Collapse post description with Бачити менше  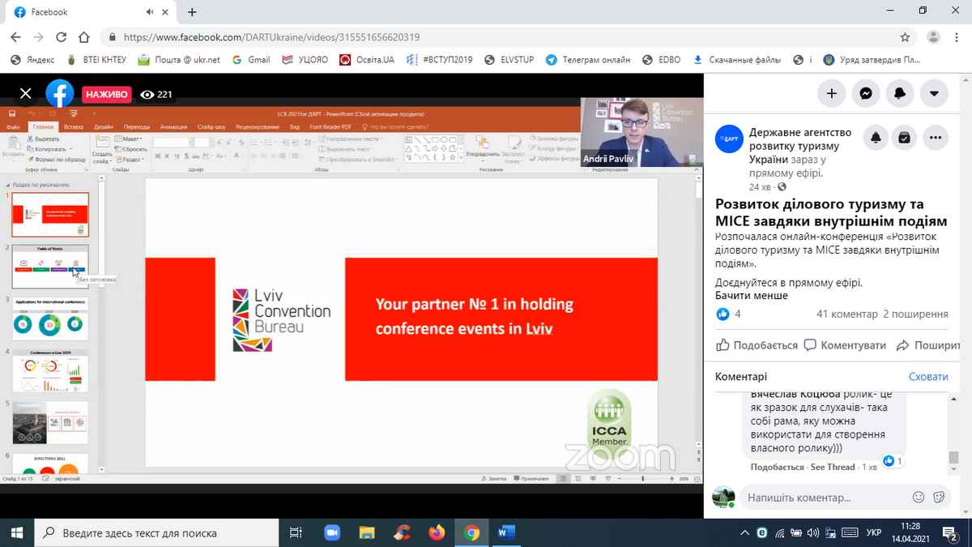(751, 296)
